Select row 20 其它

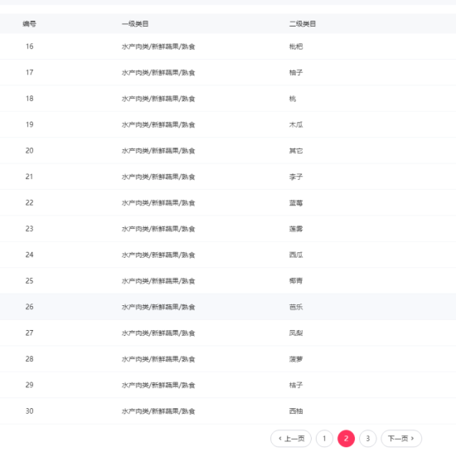pyautogui.click(x=228, y=151)
